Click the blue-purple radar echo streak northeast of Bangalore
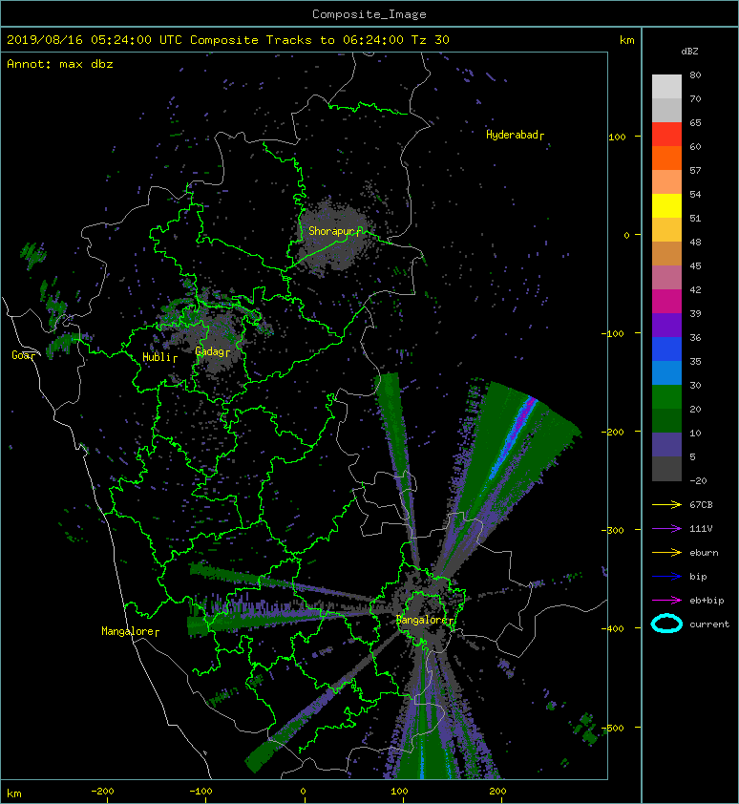This screenshot has width=739, height=804. (513, 437)
